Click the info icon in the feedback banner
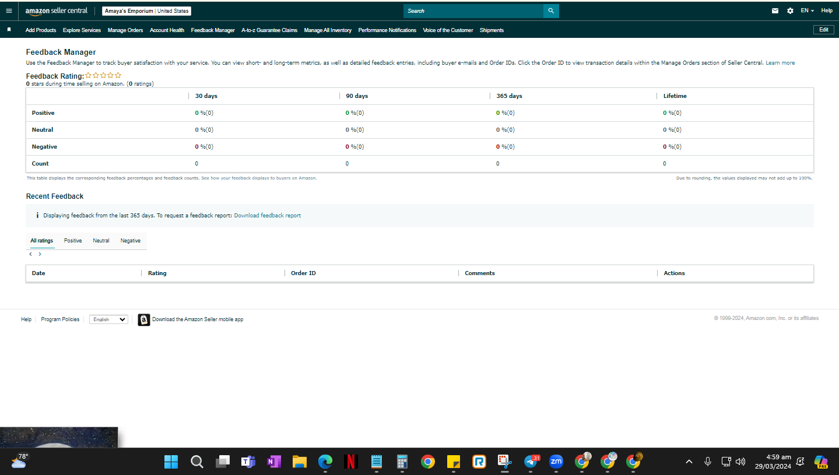Viewport: 839px width, 475px height. (37, 215)
